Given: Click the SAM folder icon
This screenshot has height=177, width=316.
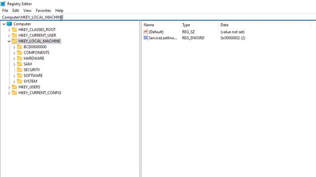Looking at the screenshot, I should (x=20, y=64).
